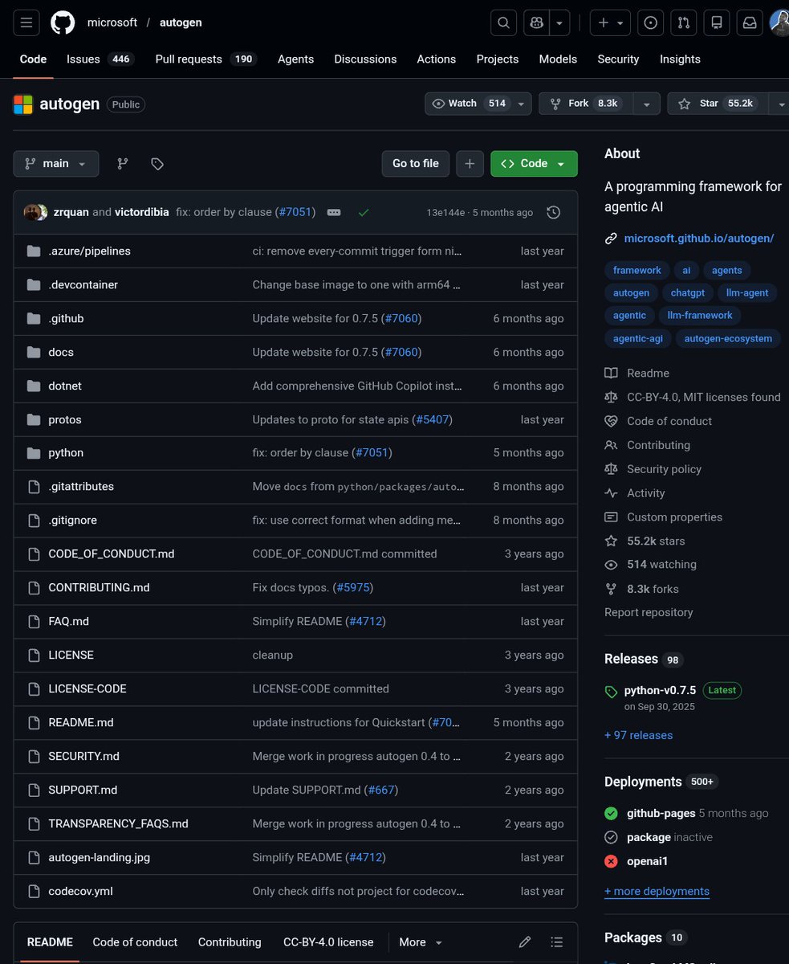The height and width of the screenshot is (964, 789).
Task: Open the user avatar menu
Action: pyautogui.click(x=780, y=23)
